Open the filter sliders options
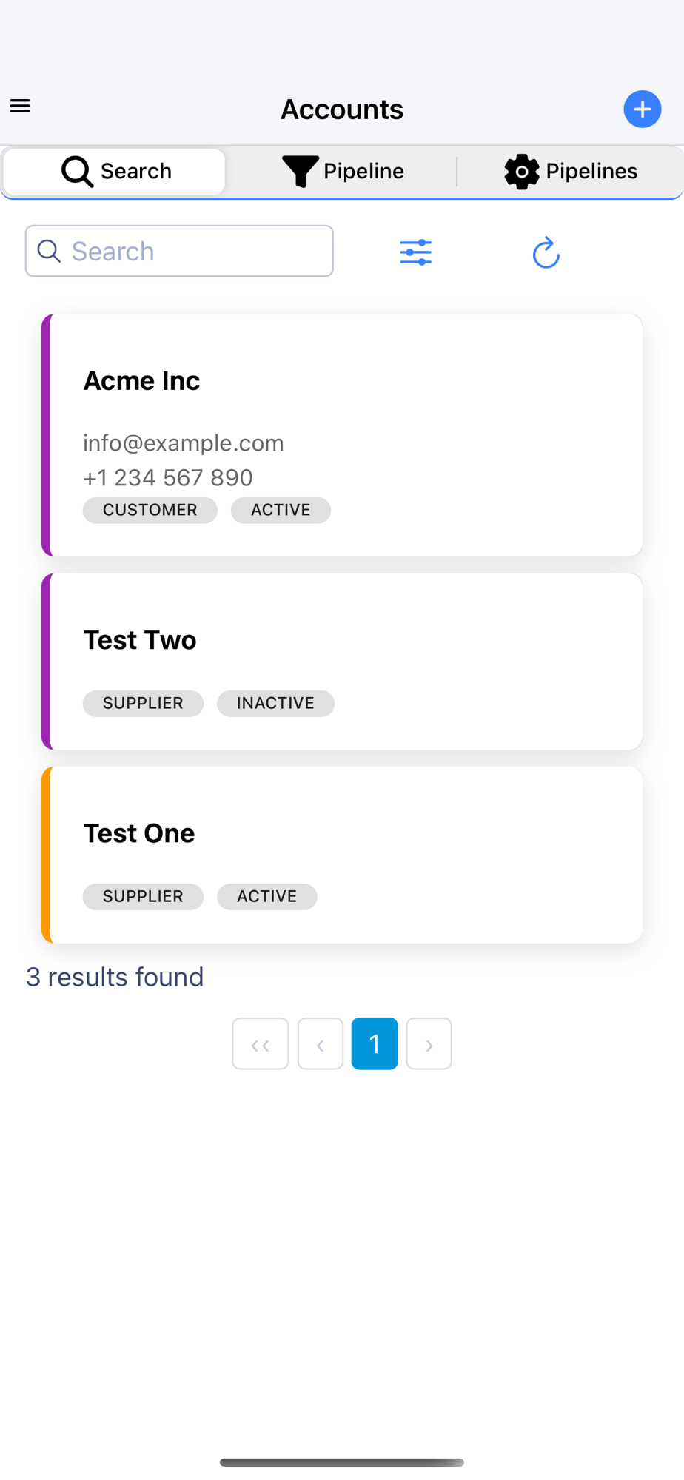 (416, 252)
